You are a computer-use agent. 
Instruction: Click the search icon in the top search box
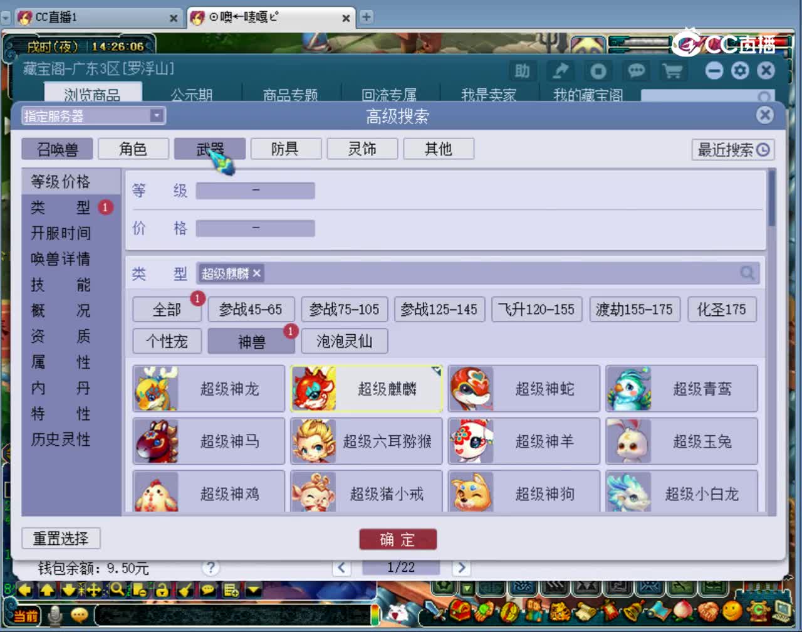coord(764,97)
